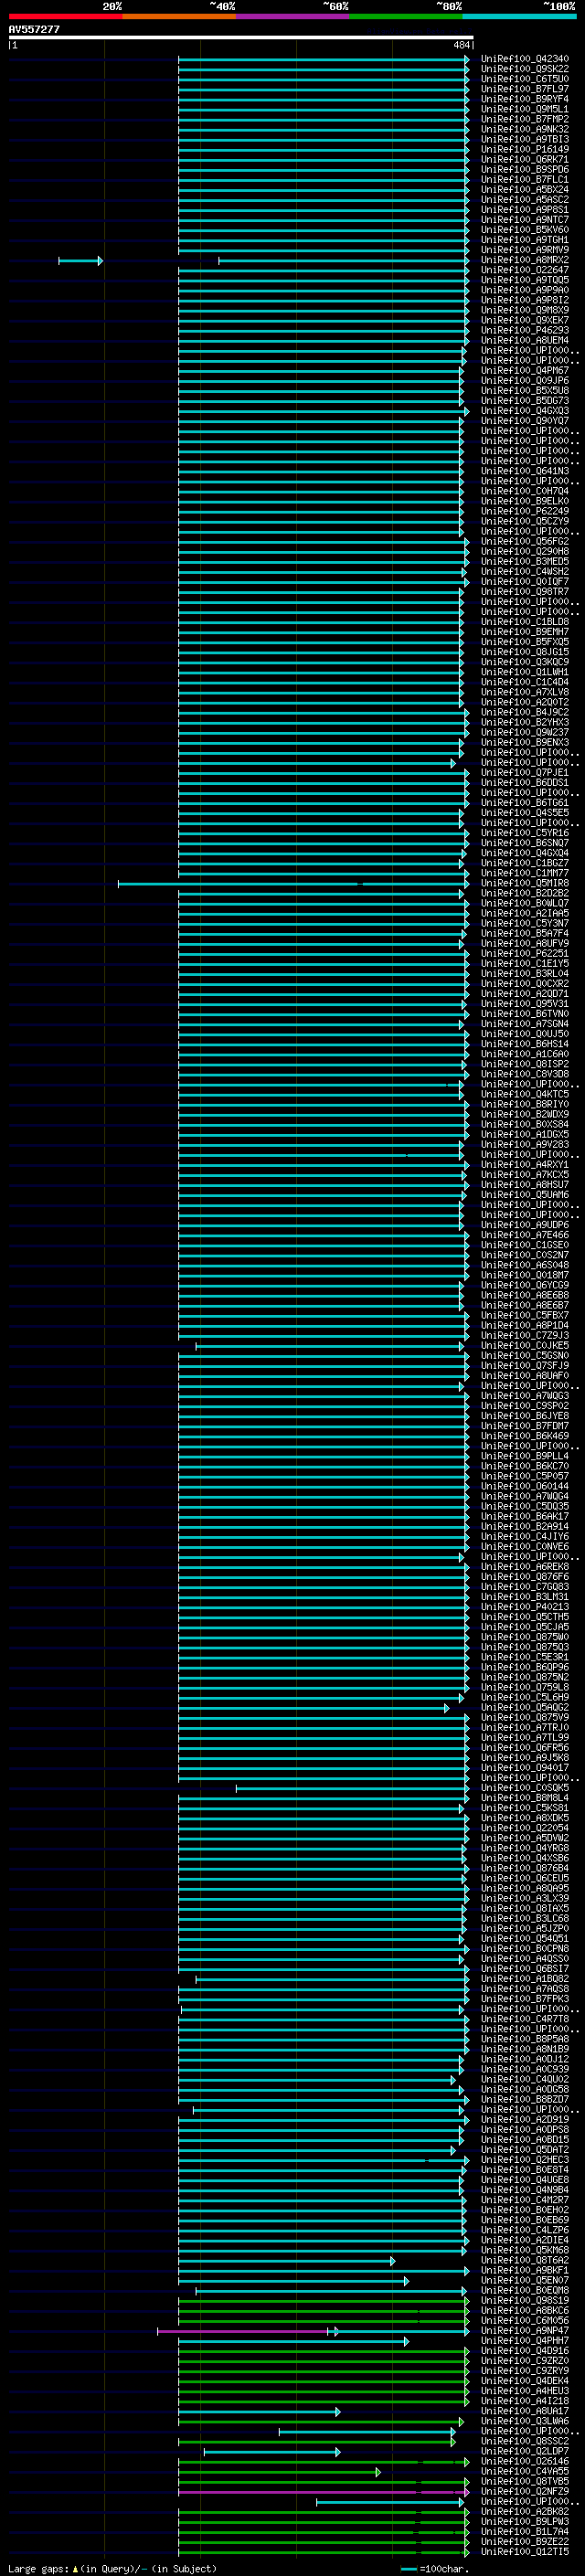Click the purple alignment bar of Q2NFZ9
585x2576 pixels.
pos(323,2493)
